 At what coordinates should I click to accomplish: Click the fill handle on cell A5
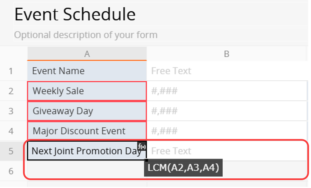point(146,160)
